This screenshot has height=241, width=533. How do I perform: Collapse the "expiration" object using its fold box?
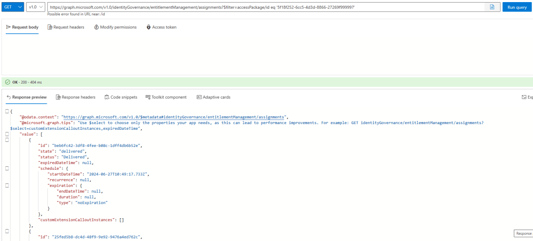(x=6, y=185)
